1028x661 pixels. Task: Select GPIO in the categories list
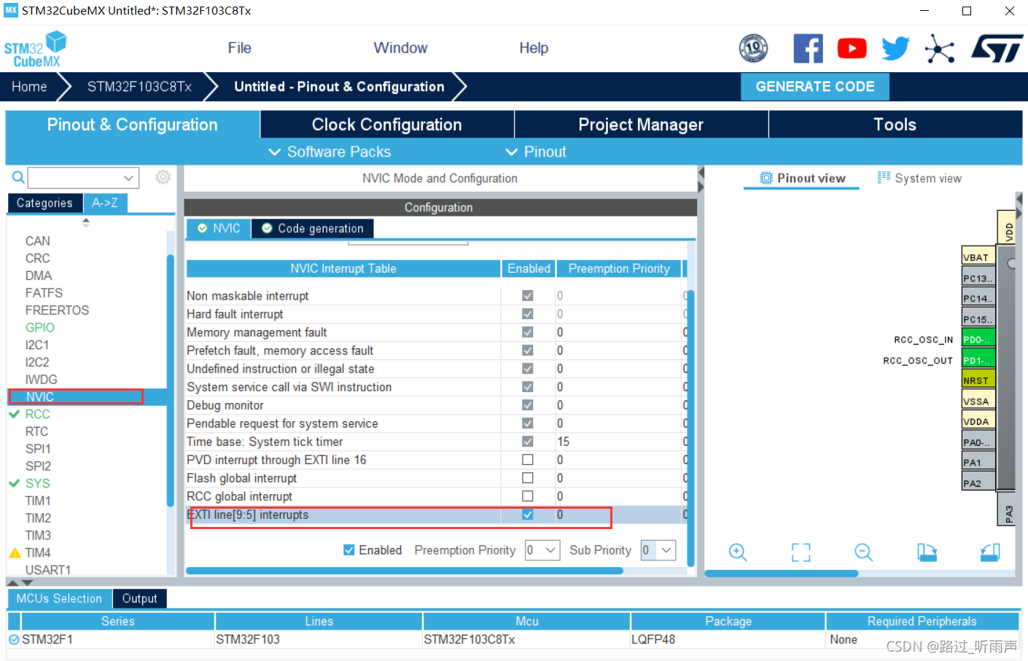[40, 327]
